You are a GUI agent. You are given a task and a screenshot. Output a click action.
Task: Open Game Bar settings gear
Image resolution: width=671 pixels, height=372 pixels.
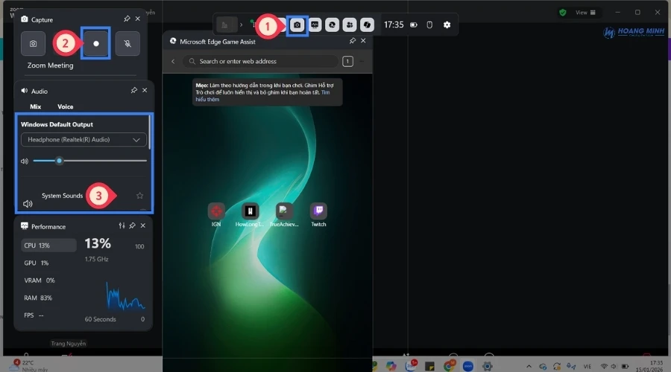pos(447,25)
